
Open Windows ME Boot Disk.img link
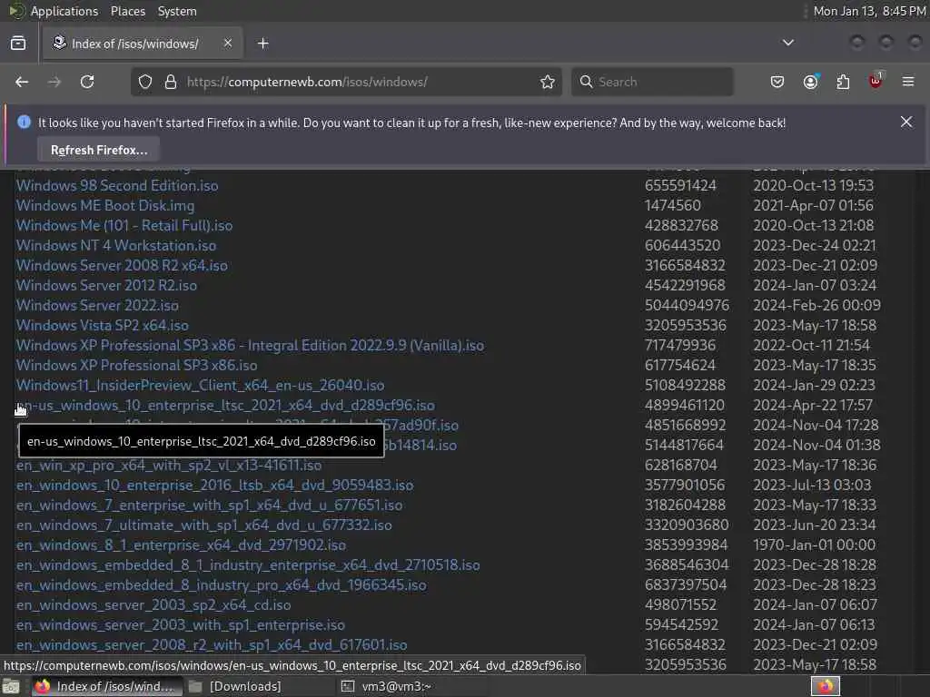105,206
